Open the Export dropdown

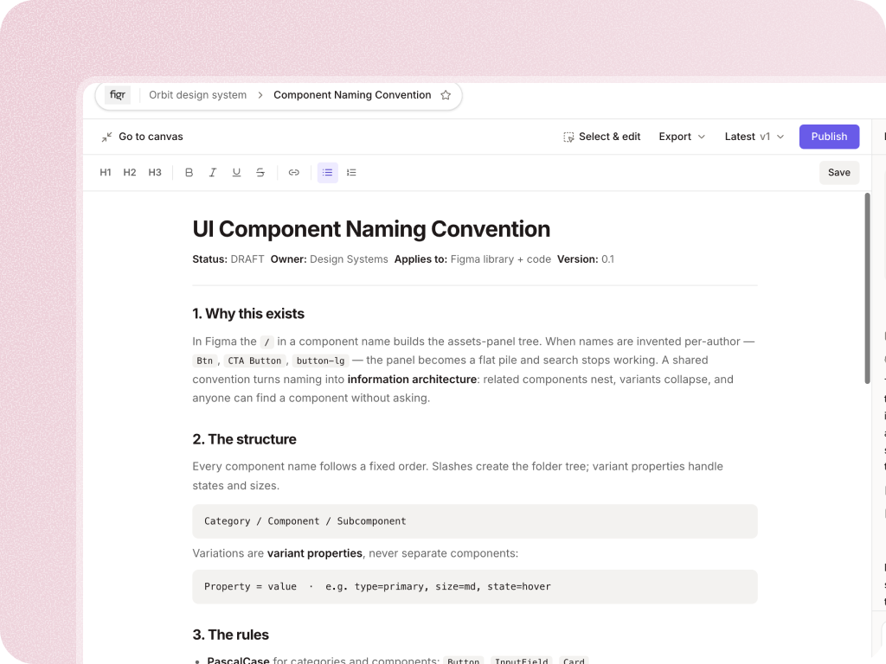tap(682, 137)
